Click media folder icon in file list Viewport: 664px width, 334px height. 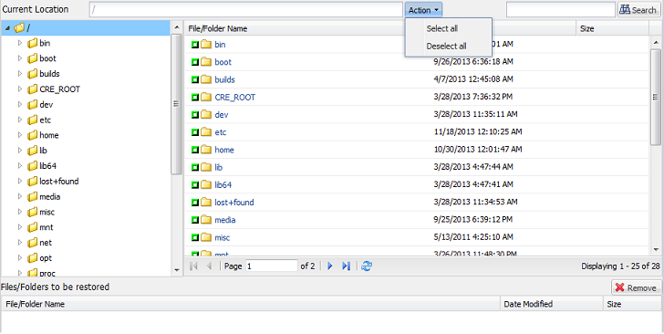206,220
